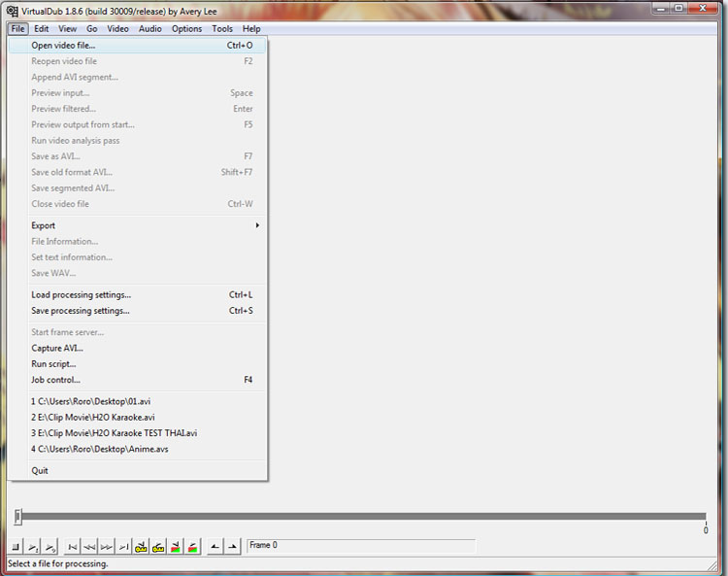Close the File menu via its menu bar title
Viewport: 728px width, 576px height.
18,29
